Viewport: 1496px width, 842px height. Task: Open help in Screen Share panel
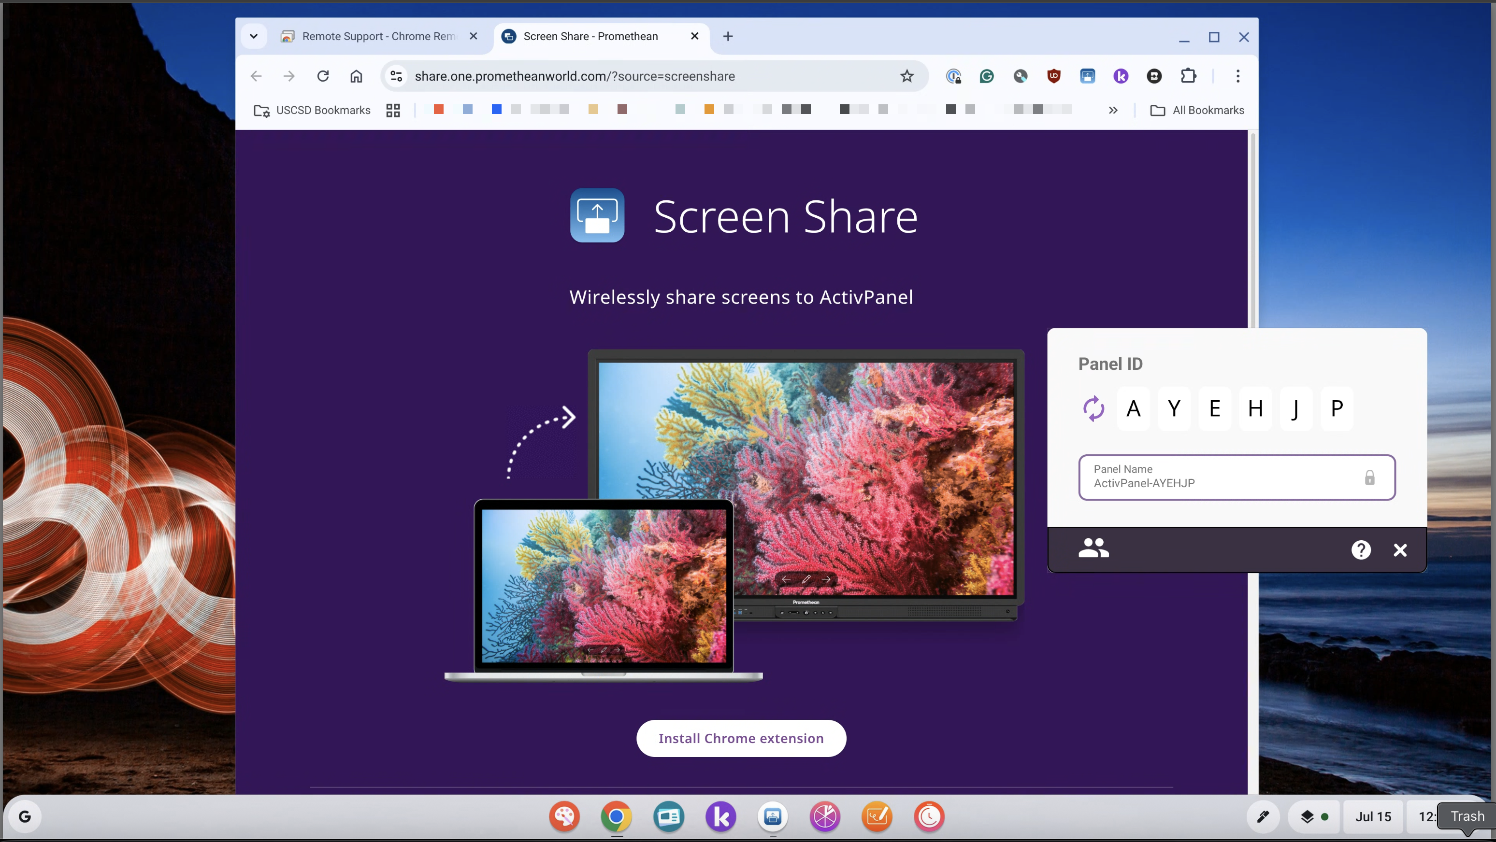(1361, 549)
